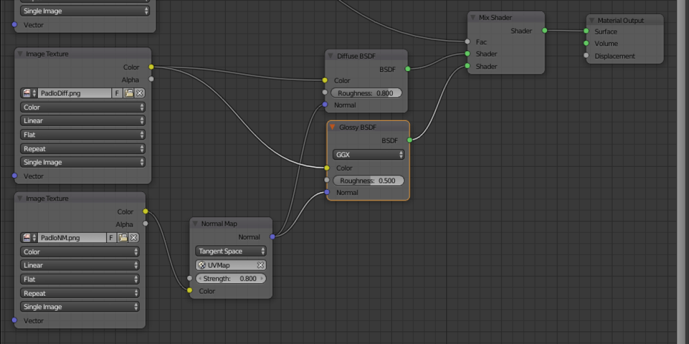Open the Tangent Space dropdown in Normal Map
689x344 pixels.
231,251
